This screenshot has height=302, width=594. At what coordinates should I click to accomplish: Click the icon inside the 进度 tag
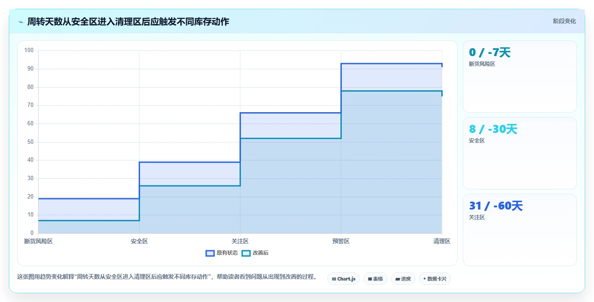tap(397, 279)
